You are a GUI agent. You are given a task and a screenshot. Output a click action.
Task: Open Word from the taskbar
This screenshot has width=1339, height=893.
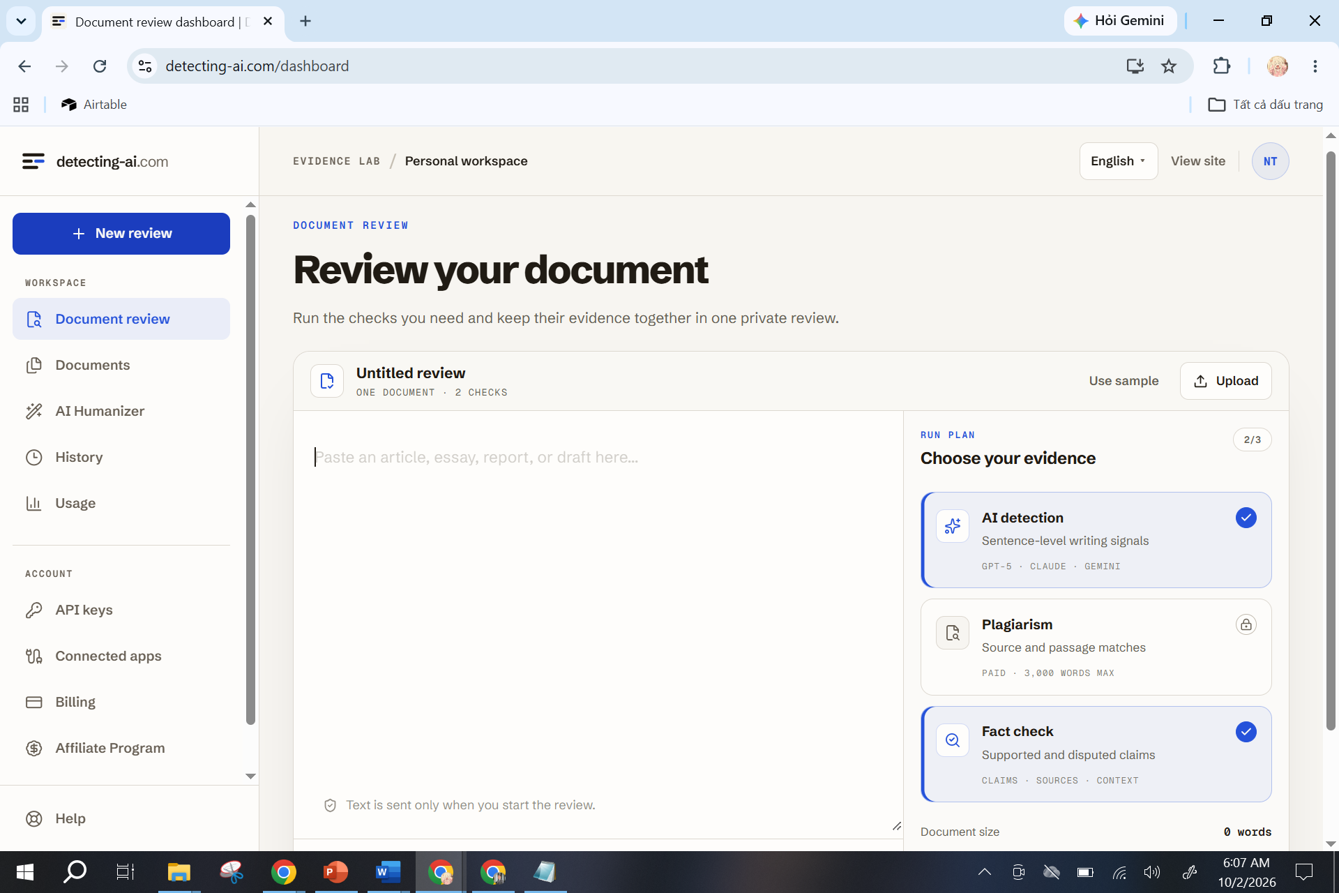(388, 872)
